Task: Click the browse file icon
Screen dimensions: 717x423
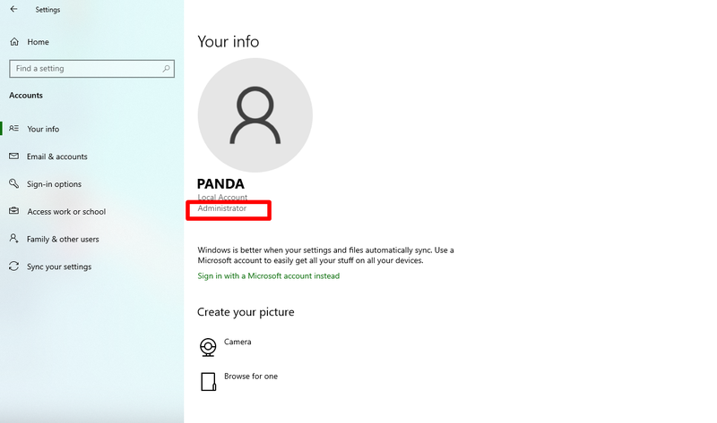Action: click(x=208, y=382)
